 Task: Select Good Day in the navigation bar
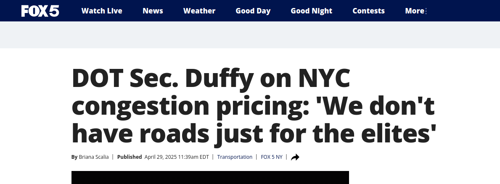point(253,11)
